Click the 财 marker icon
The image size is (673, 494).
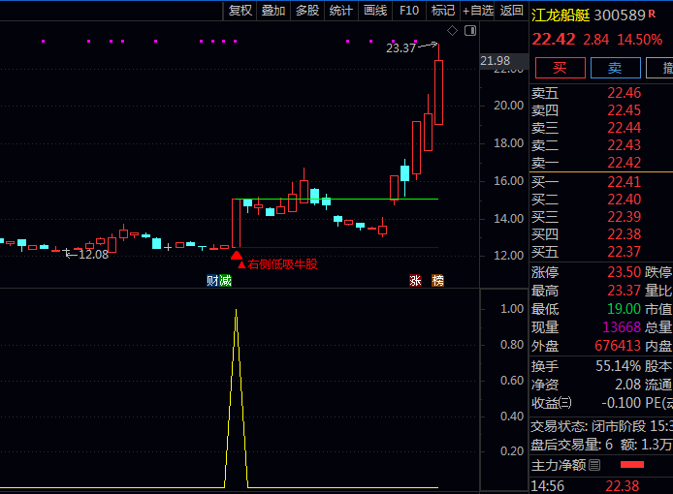(212, 281)
